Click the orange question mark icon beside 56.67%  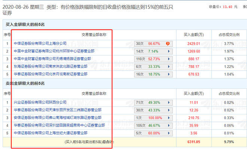point(168,44)
